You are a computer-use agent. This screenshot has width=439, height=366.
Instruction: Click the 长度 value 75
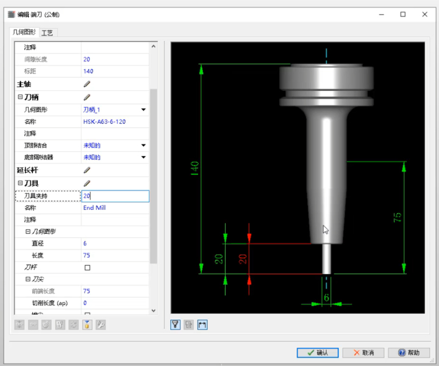click(x=87, y=256)
